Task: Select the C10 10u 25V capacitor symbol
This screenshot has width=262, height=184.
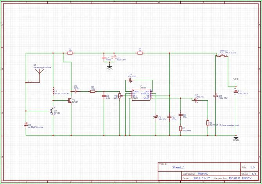Action: (130, 81)
